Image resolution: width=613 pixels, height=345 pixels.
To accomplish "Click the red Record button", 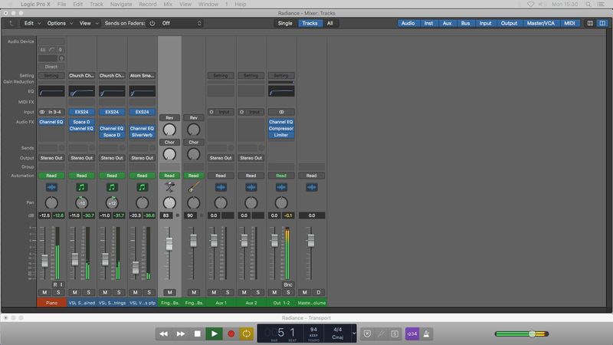I will 231,333.
